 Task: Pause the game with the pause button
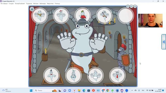pos(32,9)
